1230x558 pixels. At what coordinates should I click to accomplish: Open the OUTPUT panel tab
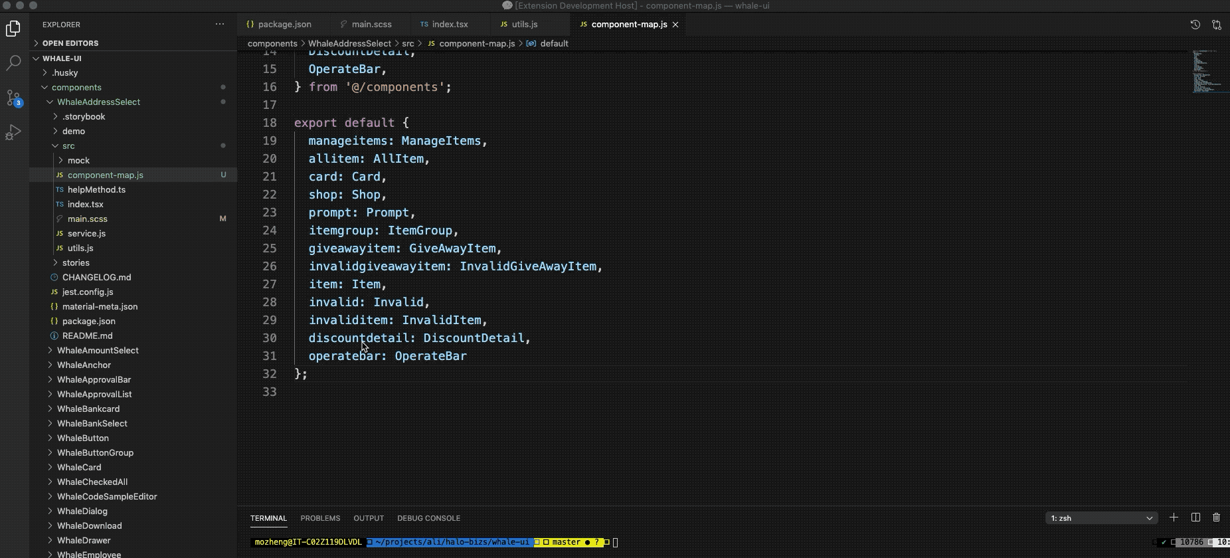pyautogui.click(x=369, y=518)
